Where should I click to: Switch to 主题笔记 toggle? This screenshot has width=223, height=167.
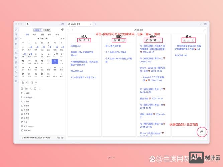coord(46,30)
